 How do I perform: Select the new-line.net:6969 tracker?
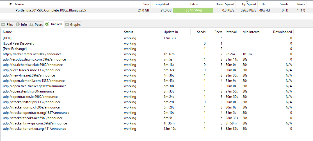point(147,75)
